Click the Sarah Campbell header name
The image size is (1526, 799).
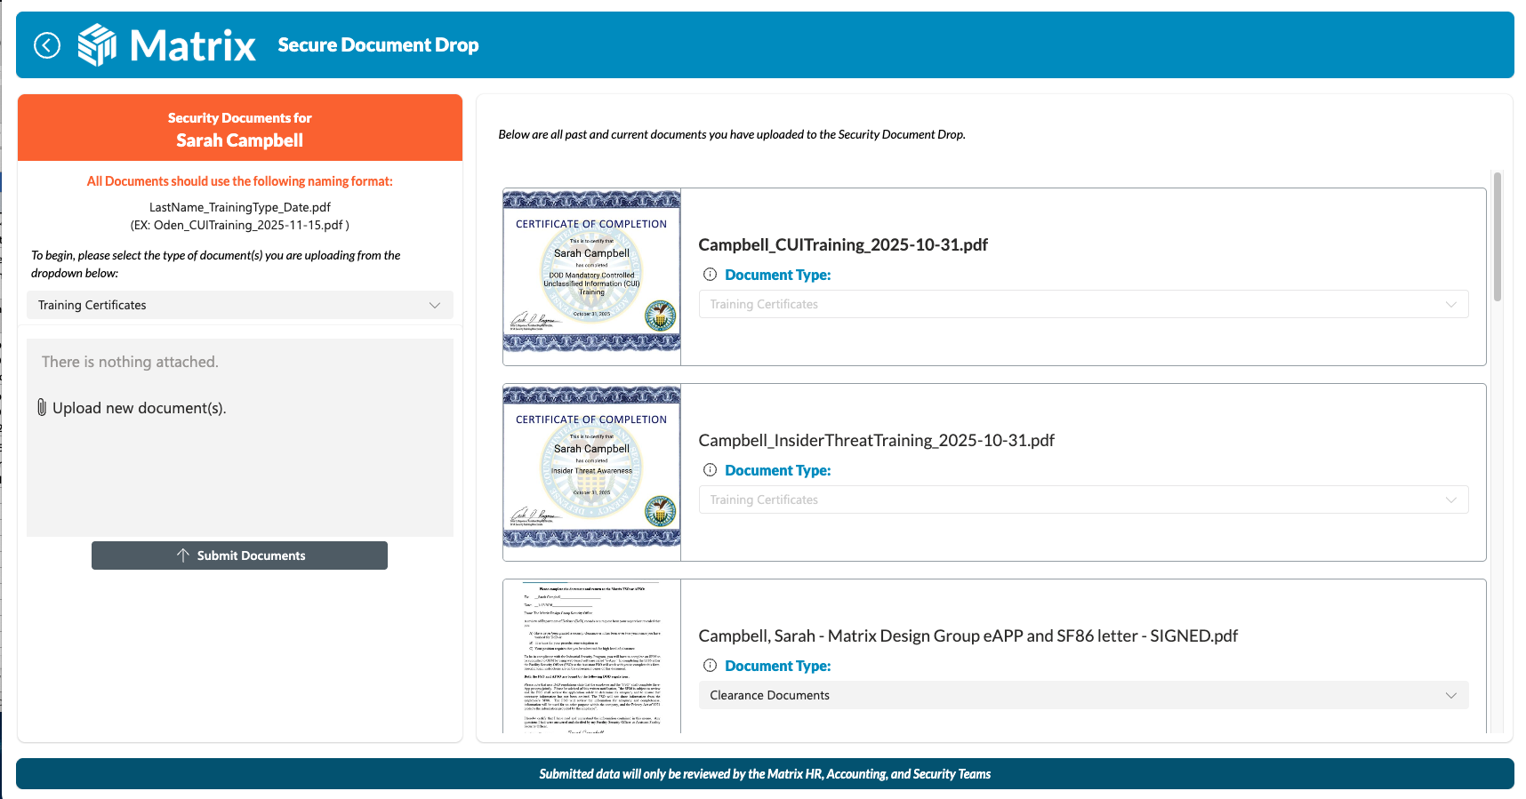coord(240,140)
